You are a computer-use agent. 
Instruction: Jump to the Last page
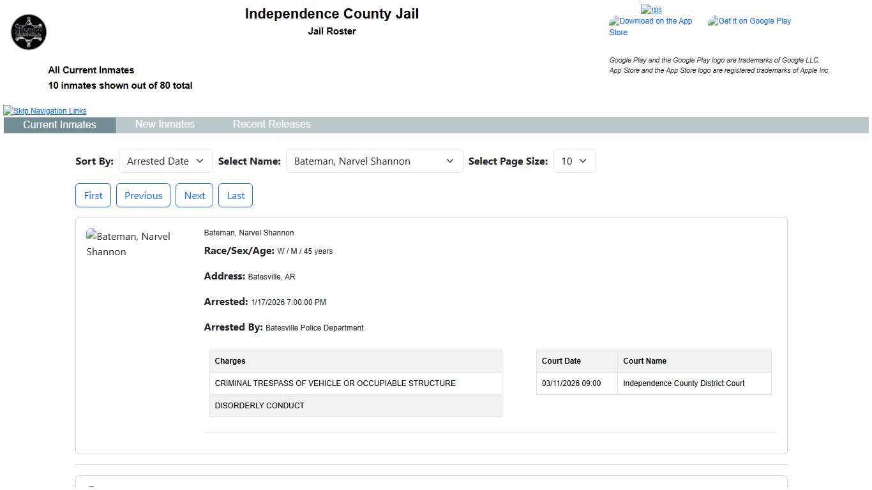click(x=236, y=196)
